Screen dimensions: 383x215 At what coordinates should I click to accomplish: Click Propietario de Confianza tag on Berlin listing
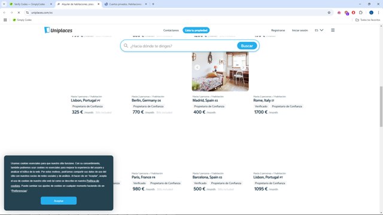148,106
